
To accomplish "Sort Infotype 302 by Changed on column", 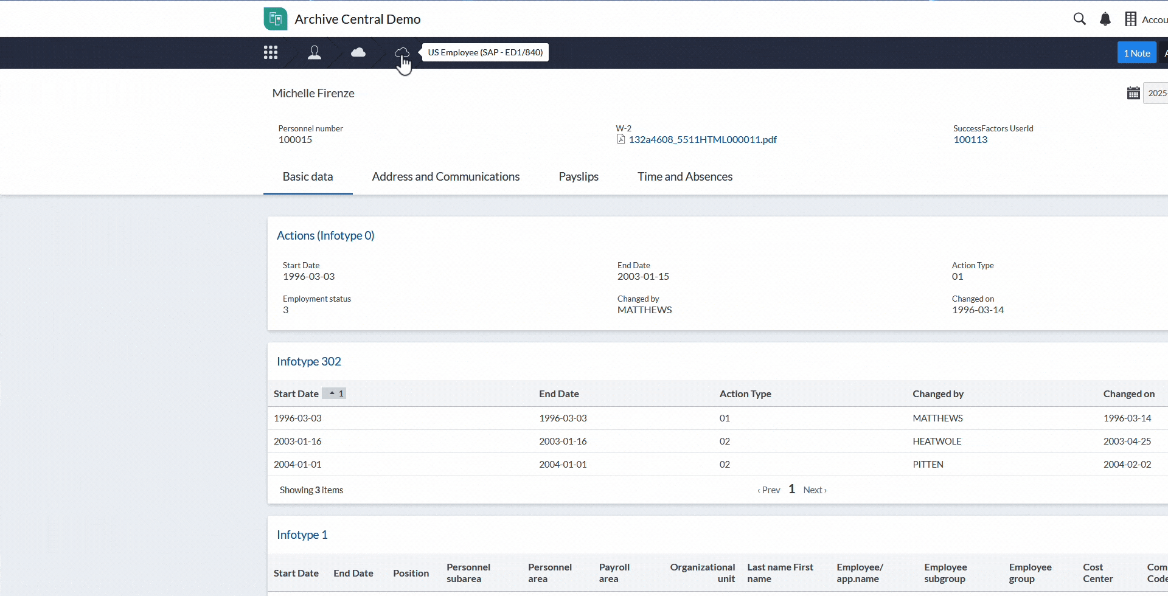I will (1129, 393).
